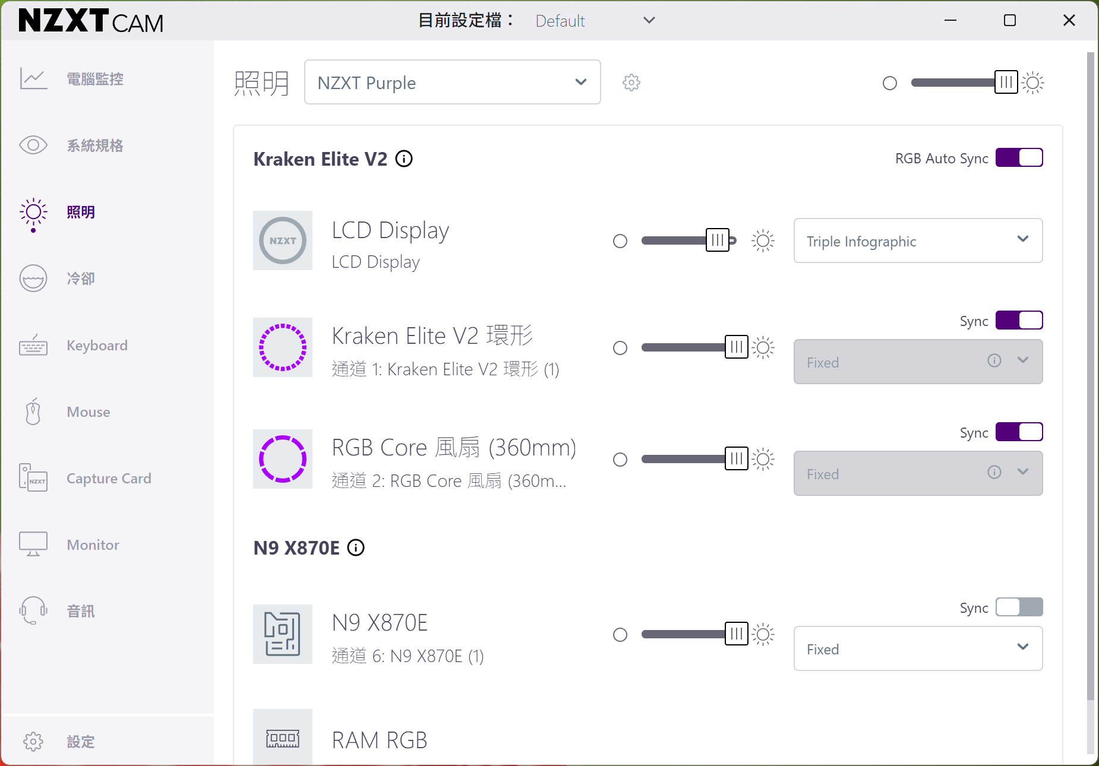Open Fixed dropdown for N9 X870E
Viewport: 1099px width, 766px height.
click(918, 648)
